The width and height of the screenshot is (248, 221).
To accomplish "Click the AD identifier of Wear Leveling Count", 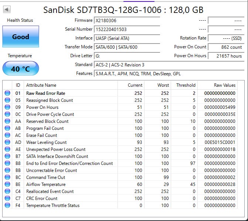I will tap(18, 142).
